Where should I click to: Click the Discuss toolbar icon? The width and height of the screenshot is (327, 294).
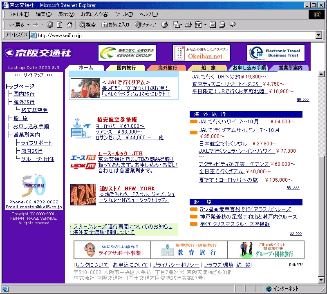pos(213,25)
